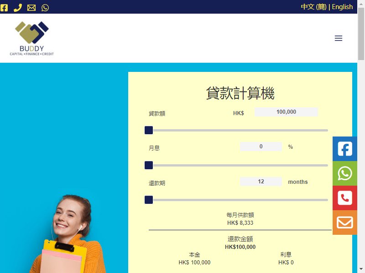
Task: Click the 每月供款額 label
Action: [x=240, y=215]
